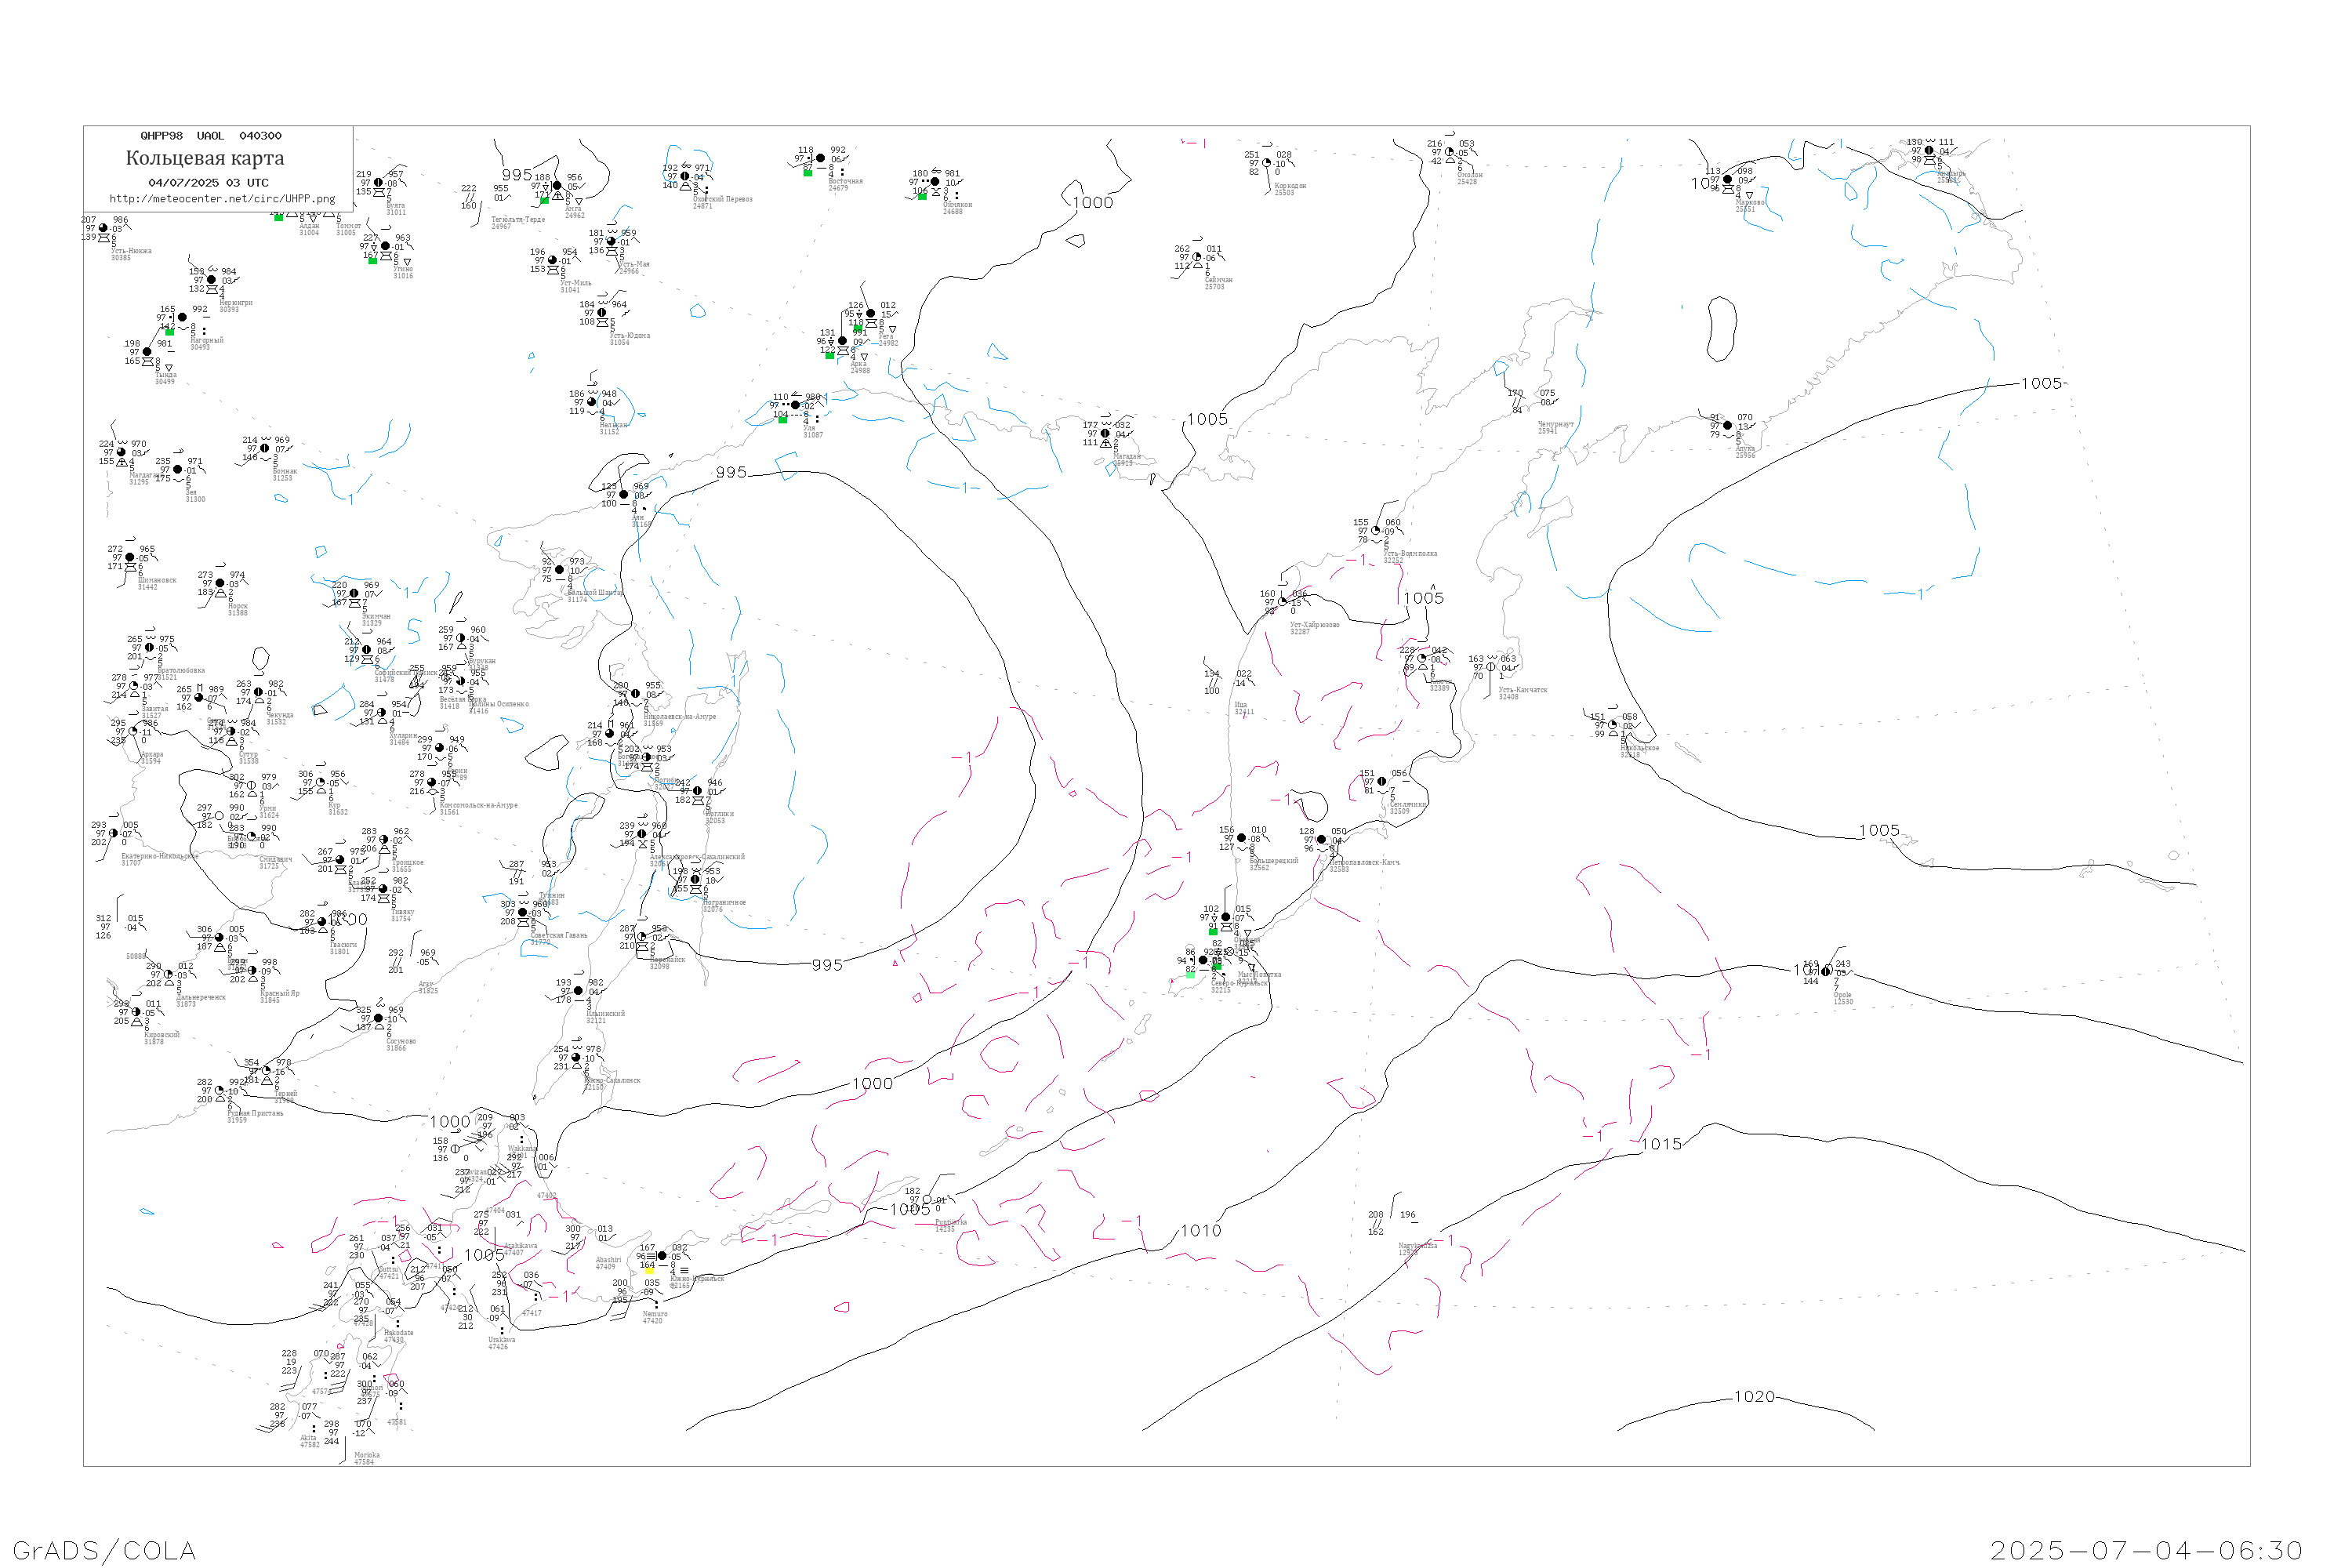Click the 1020 isobar label

(x=1754, y=1397)
